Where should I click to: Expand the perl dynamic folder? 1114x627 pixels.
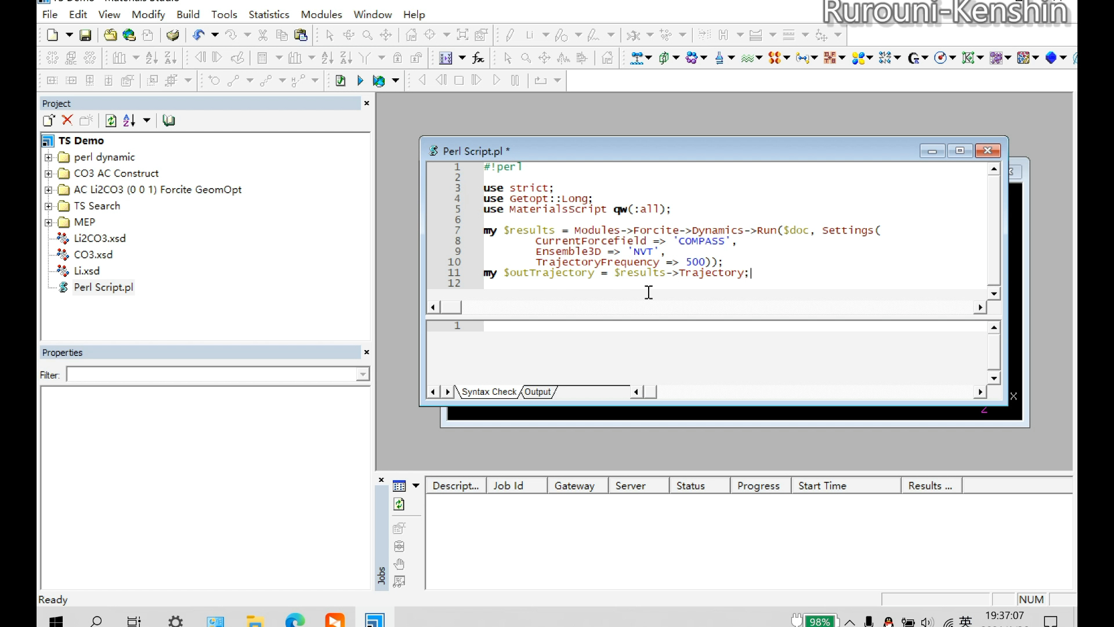[49, 157]
